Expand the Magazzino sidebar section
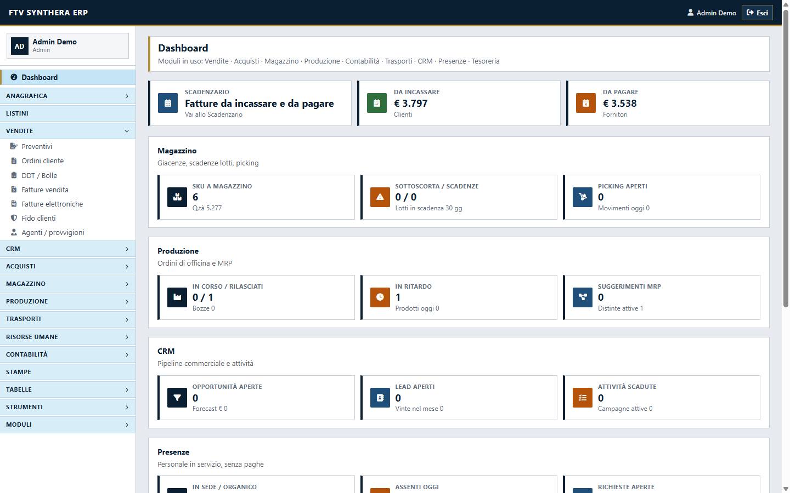This screenshot has width=790, height=493. point(67,284)
